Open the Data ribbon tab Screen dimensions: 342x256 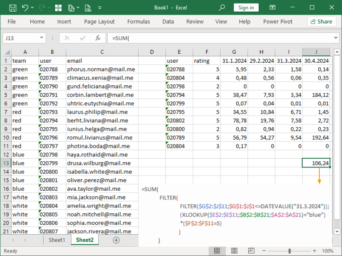tap(168, 21)
